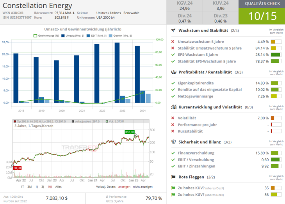The height and width of the screenshot is (204, 285).
Task: Click the green check beside Finanzverschuldung
Action: 173,153
